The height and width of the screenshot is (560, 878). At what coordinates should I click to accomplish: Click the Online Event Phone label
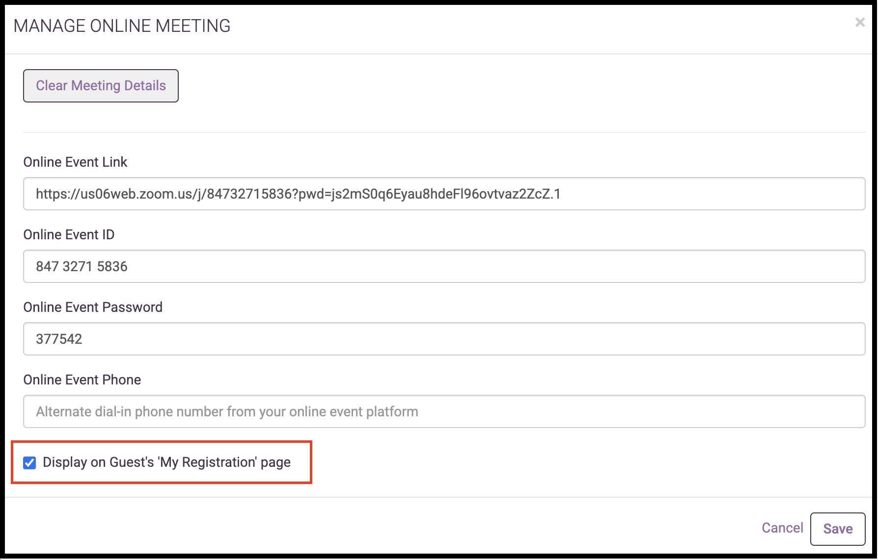(x=82, y=380)
